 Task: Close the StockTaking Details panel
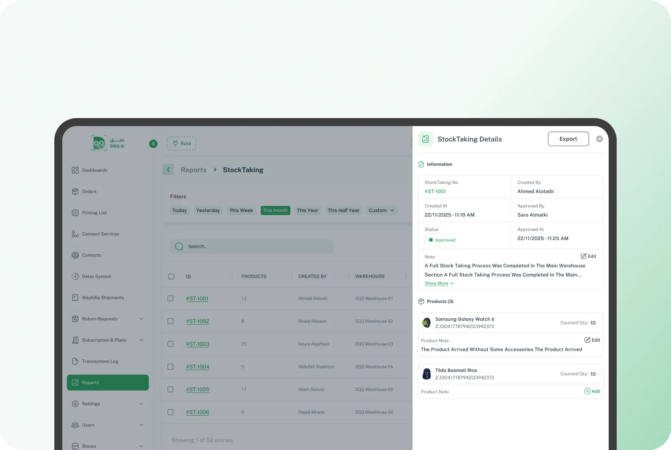click(600, 139)
